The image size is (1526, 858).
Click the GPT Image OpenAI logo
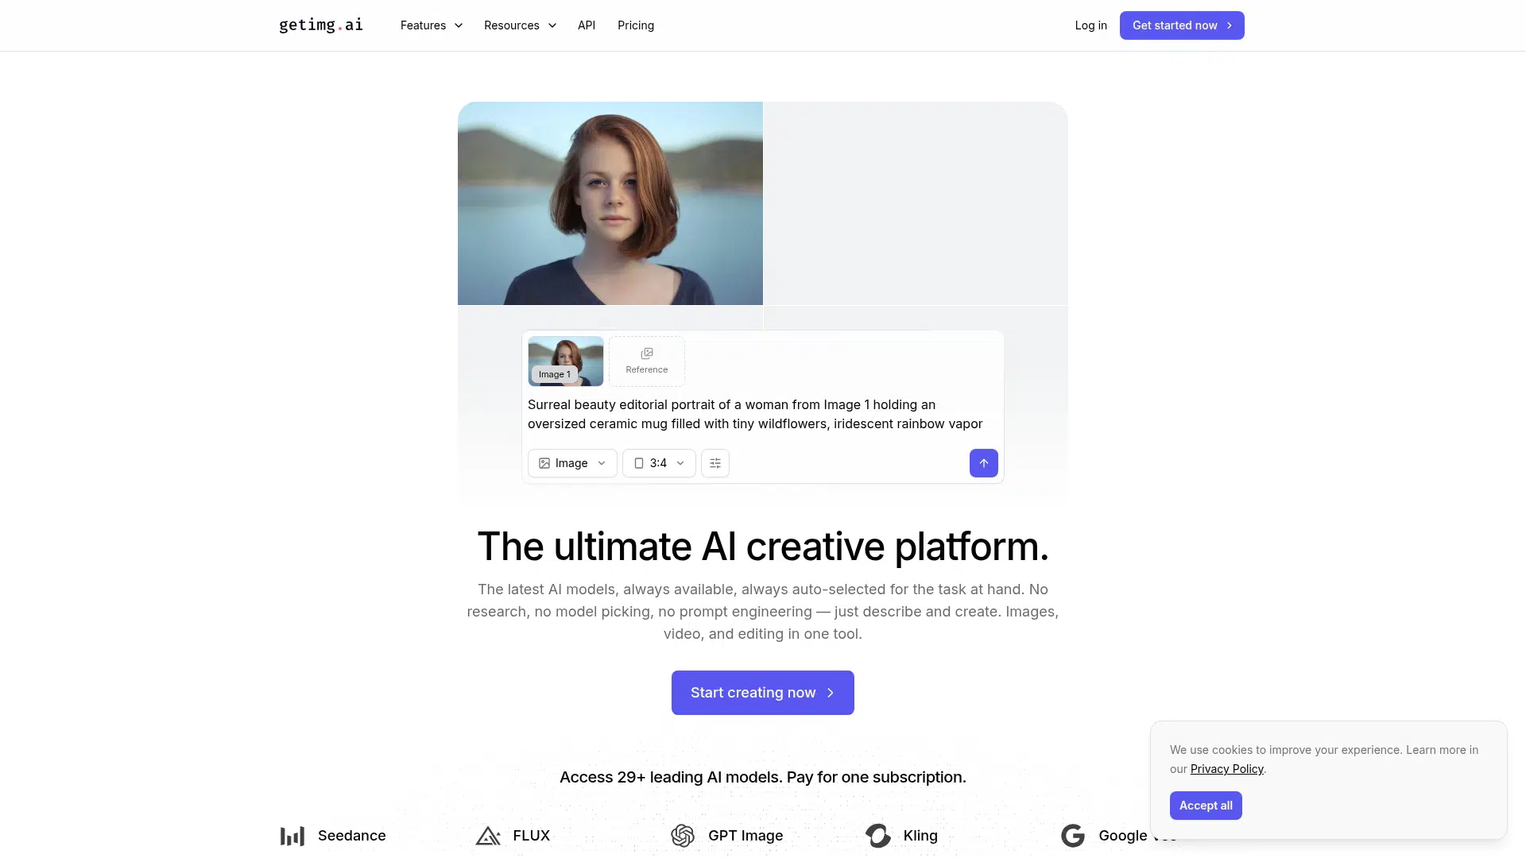coord(683,836)
